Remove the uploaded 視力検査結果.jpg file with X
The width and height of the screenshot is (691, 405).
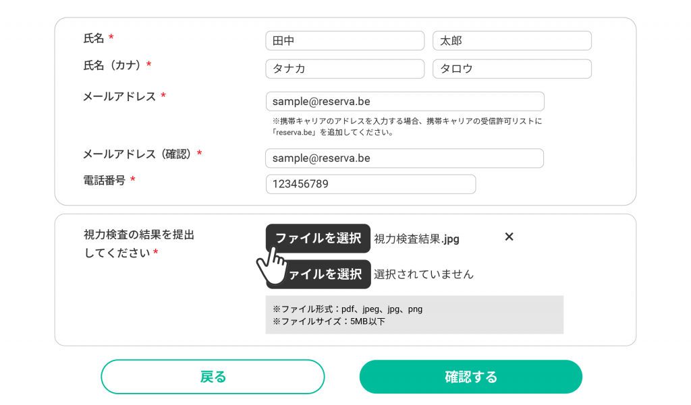tap(509, 237)
